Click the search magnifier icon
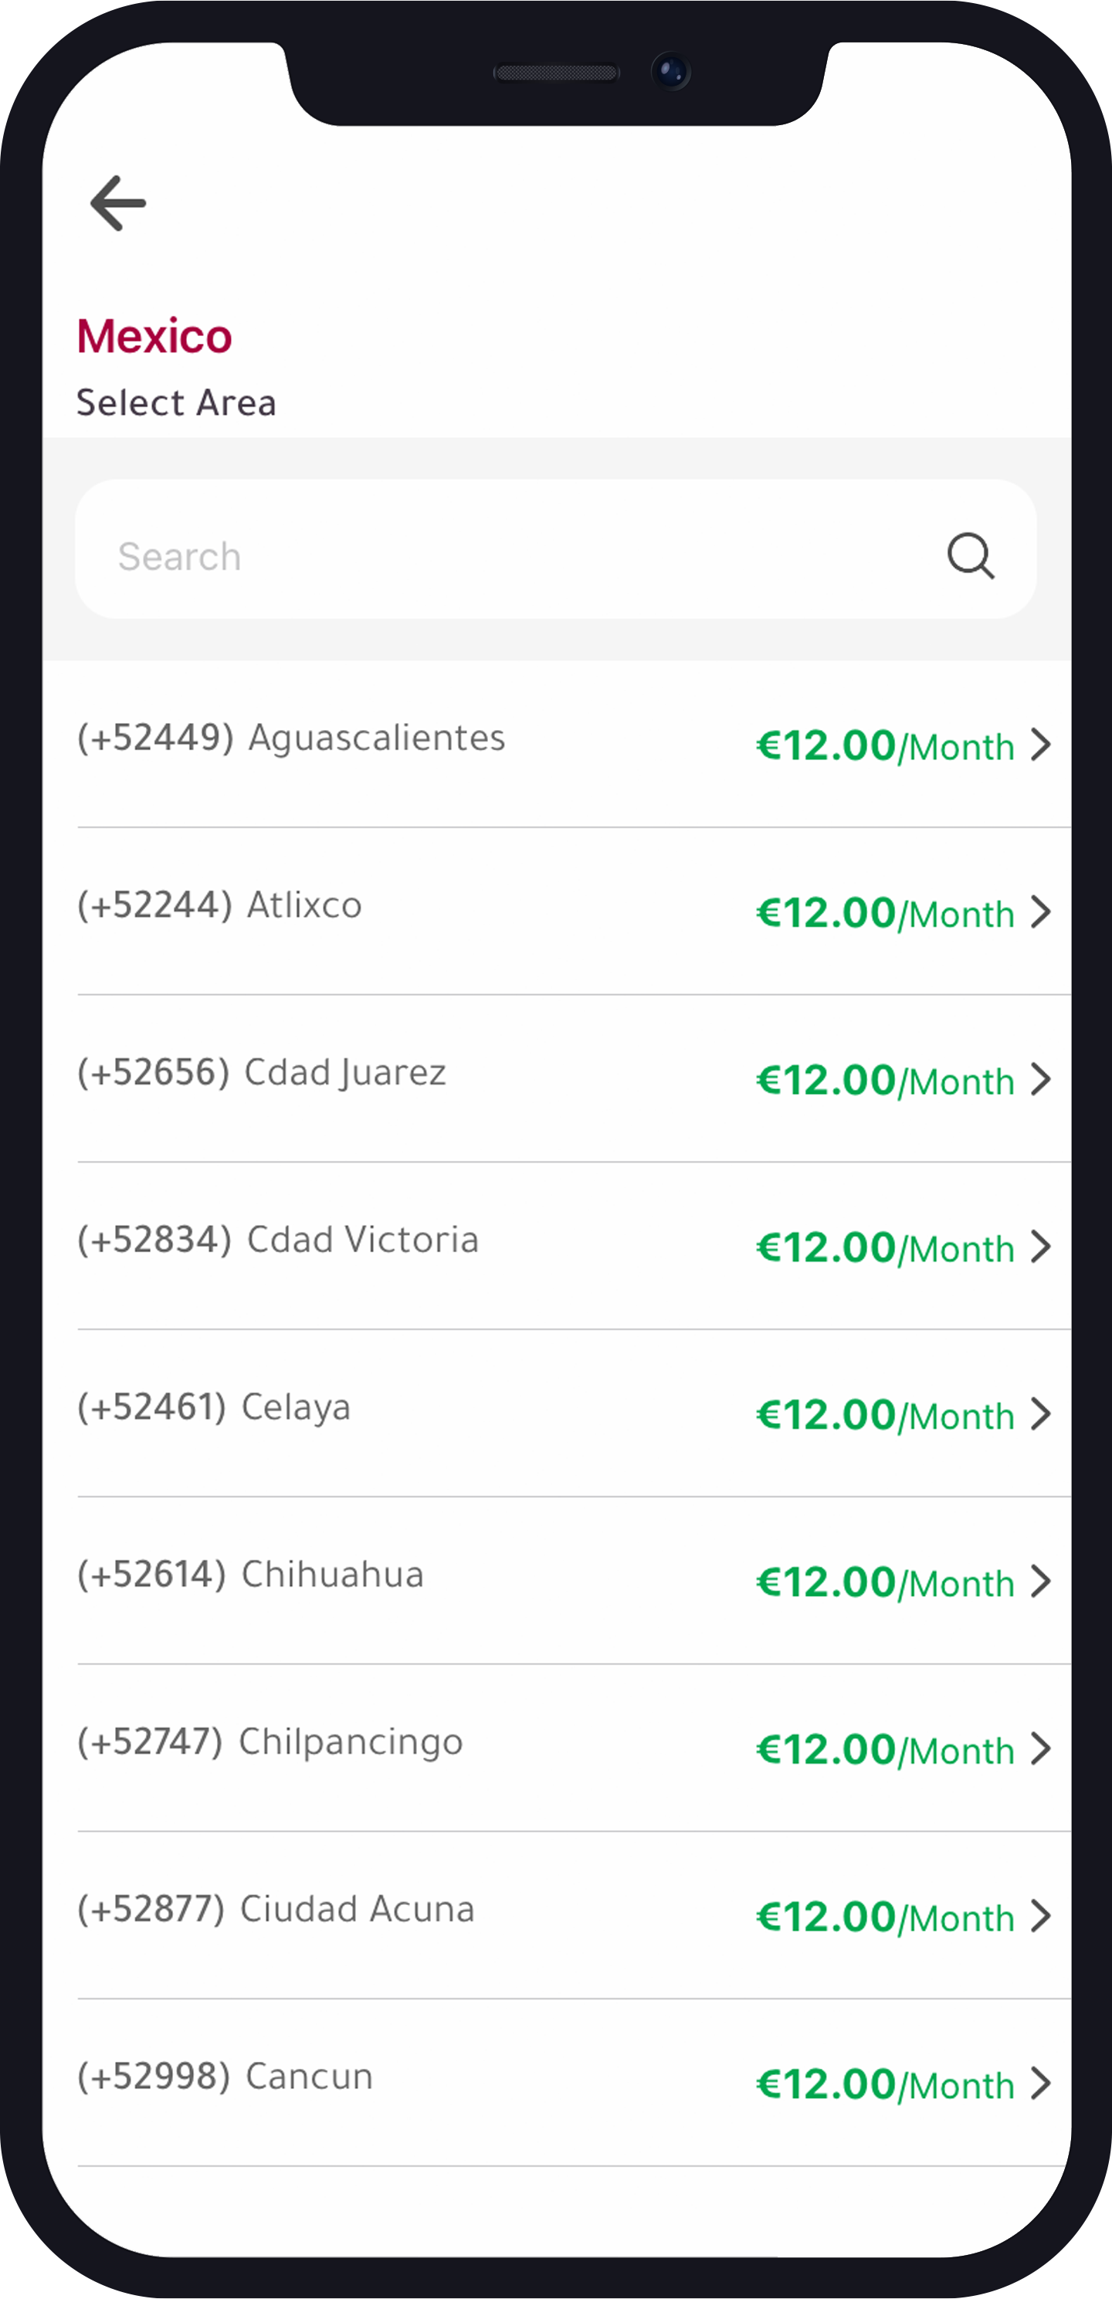The image size is (1112, 2299). 970,556
